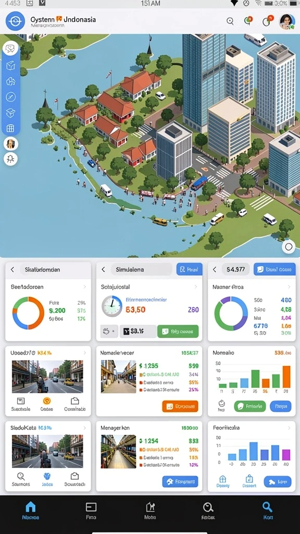Click the orange Oaae icon
The width and height of the screenshot is (300, 534).
(46, 401)
